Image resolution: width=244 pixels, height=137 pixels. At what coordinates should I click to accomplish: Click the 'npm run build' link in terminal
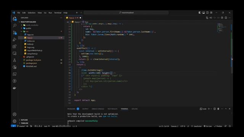[110, 116]
